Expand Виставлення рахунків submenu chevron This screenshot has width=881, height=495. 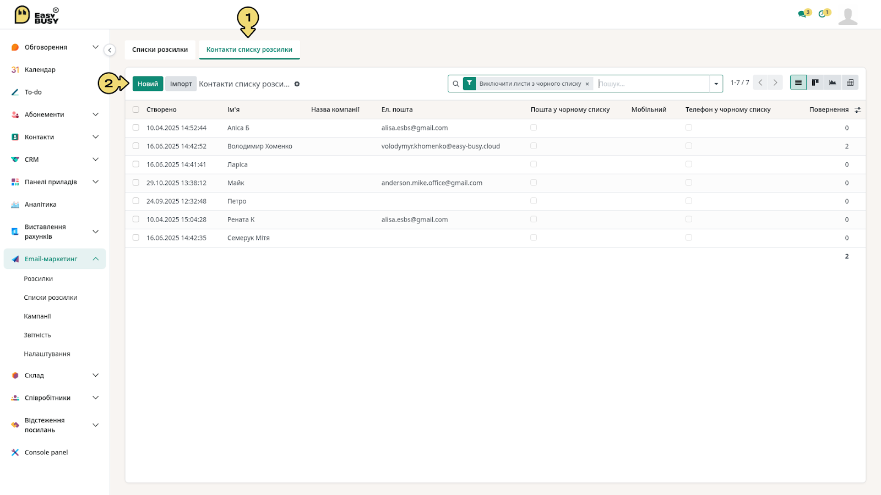click(95, 232)
